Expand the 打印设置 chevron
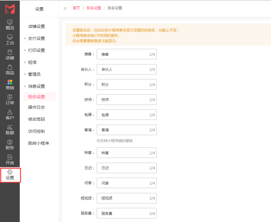 25,50
